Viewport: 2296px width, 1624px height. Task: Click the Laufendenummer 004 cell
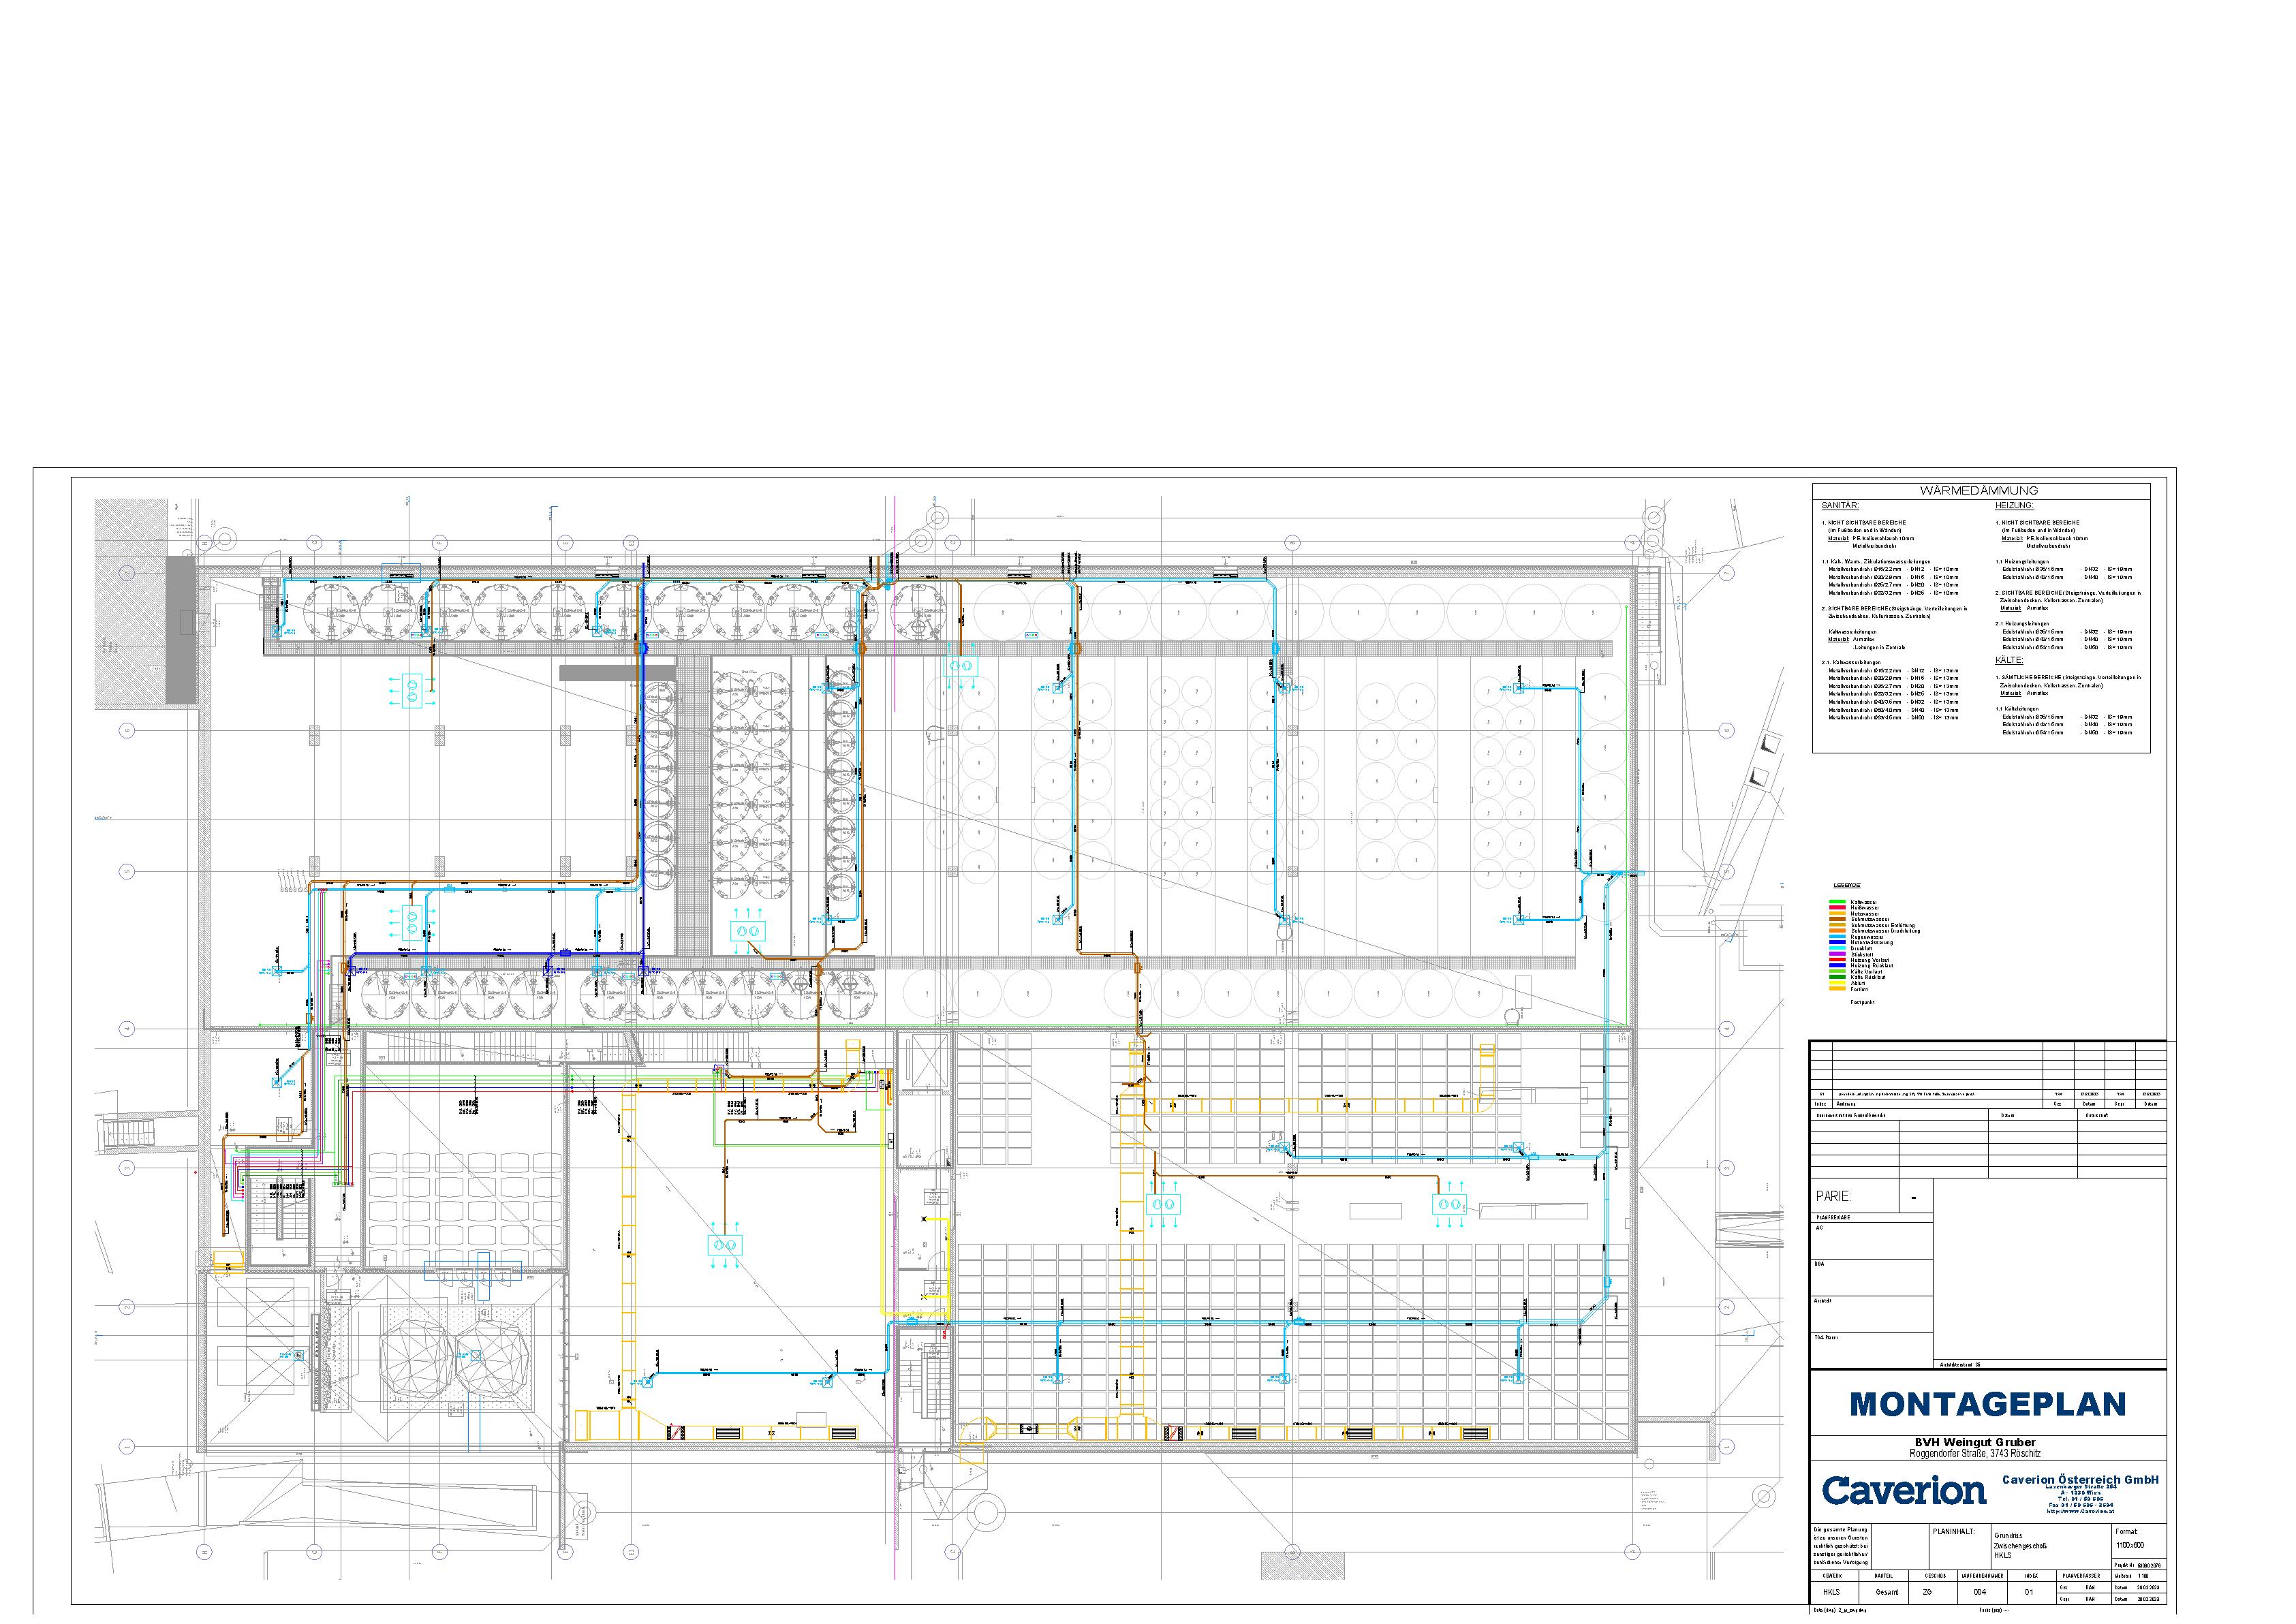(1980, 1592)
